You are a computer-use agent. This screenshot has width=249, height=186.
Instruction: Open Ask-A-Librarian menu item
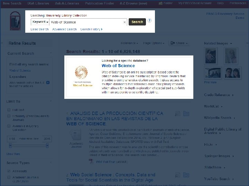click(67, 3)
